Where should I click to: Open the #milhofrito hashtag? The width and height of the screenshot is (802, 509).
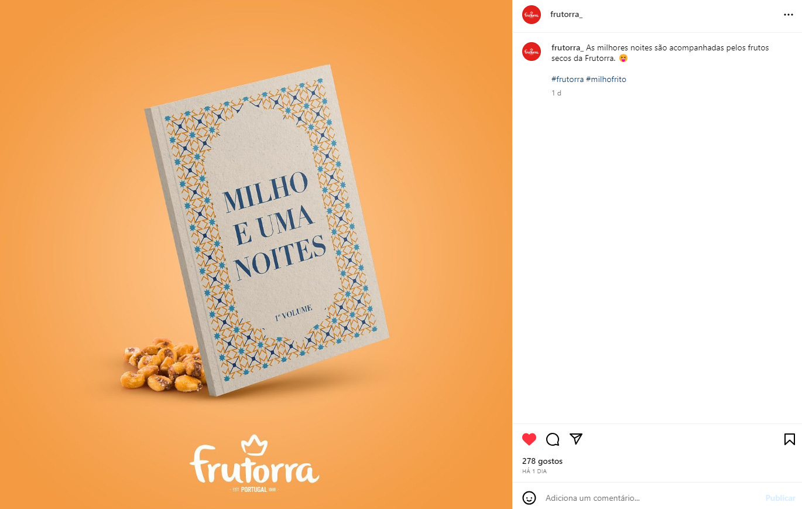click(606, 79)
